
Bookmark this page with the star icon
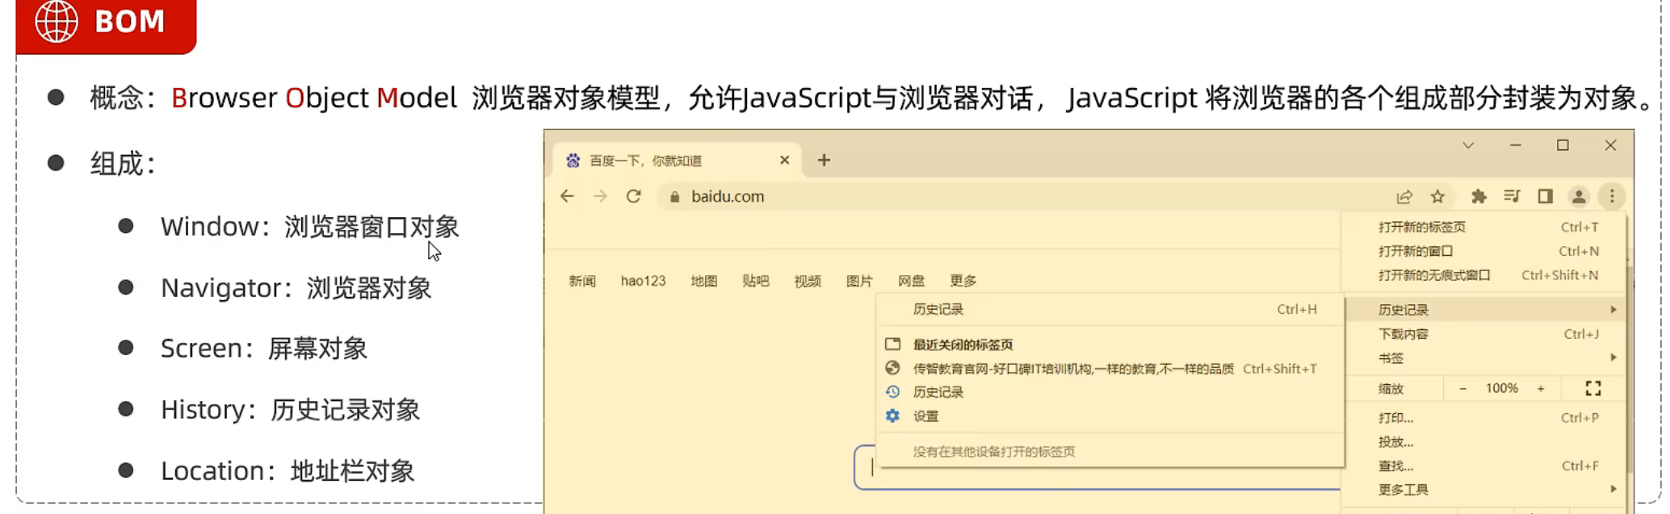(1437, 197)
